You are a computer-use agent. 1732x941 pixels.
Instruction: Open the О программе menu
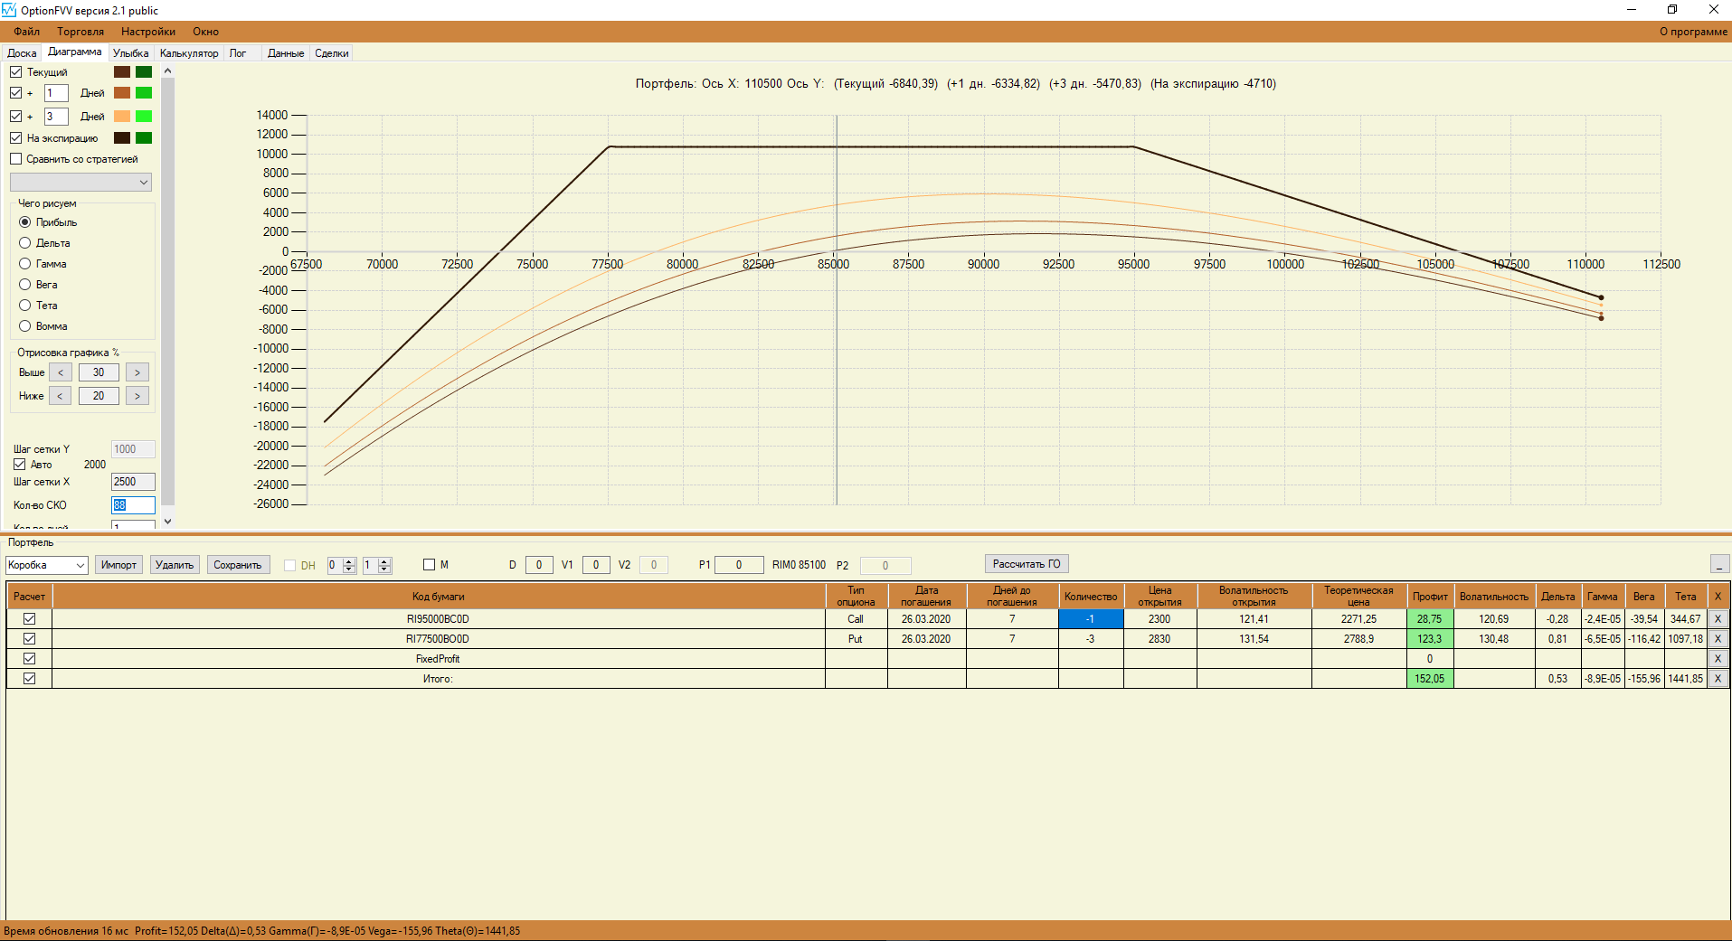pos(1693,32)
